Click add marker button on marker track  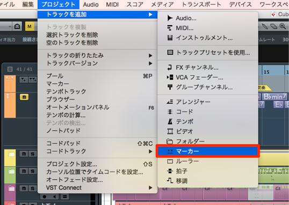[x=24, y=80]
